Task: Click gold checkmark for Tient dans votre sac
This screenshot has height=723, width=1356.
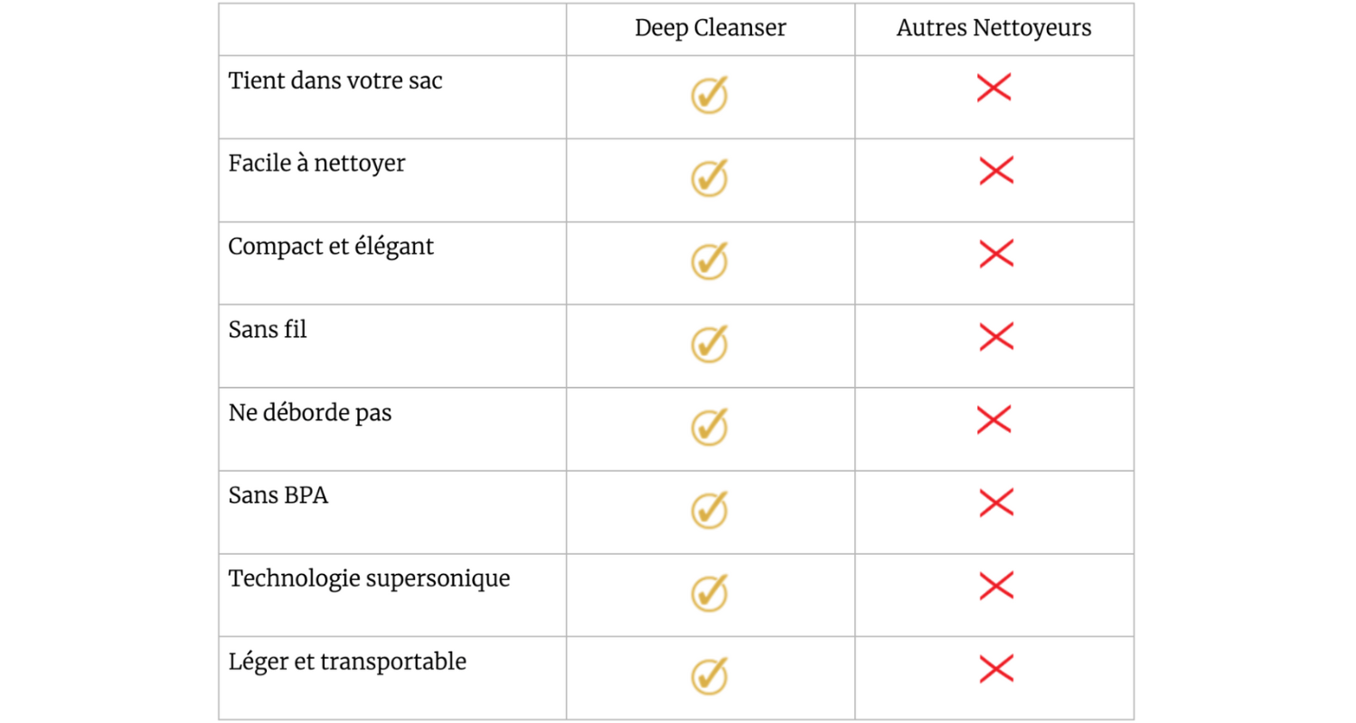Action: pos(710,94)
